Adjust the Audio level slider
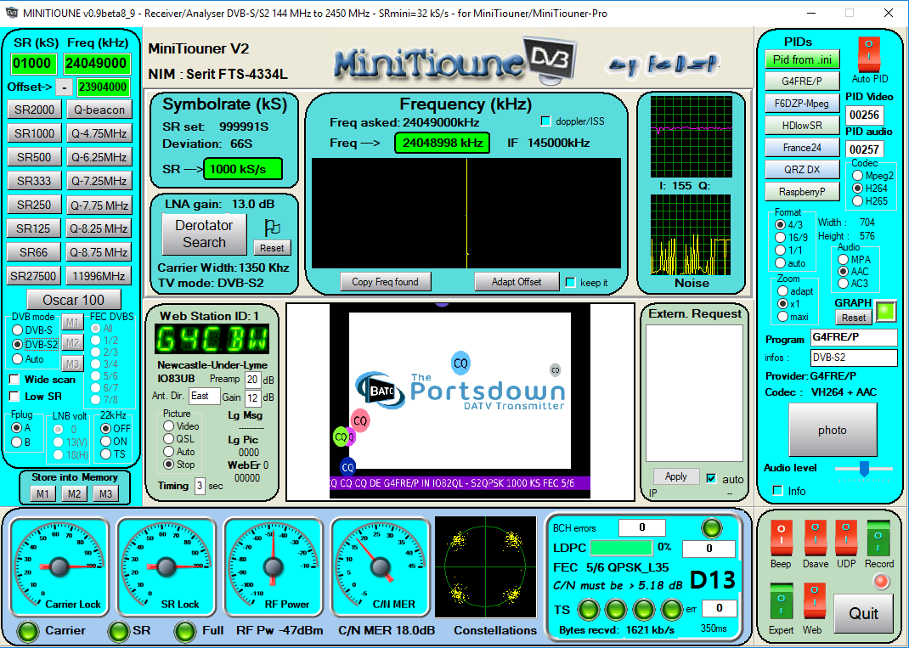Screen dimensions: 909x648 click(864, 468)
